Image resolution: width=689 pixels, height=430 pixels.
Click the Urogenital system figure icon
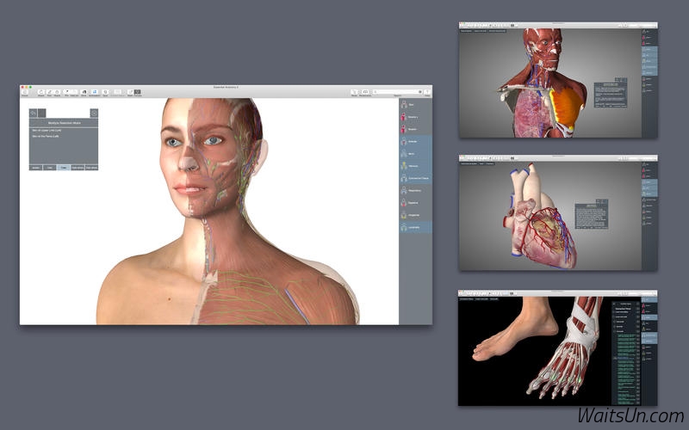(403, 215)
